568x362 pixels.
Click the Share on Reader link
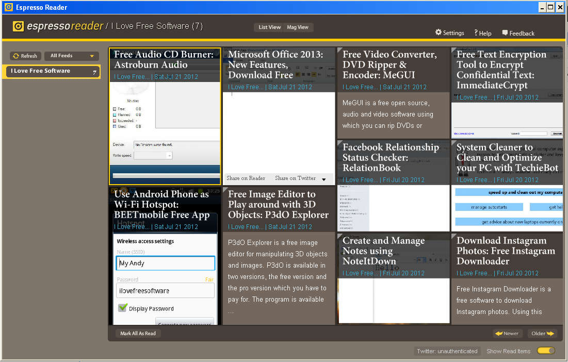point(246,178)
